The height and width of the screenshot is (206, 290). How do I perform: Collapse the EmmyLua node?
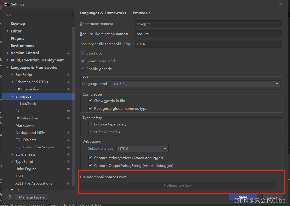12,96
